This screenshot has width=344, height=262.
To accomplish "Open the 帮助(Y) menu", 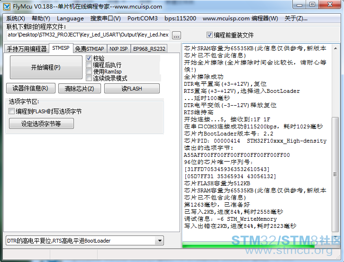I will (x=41, y=18).
